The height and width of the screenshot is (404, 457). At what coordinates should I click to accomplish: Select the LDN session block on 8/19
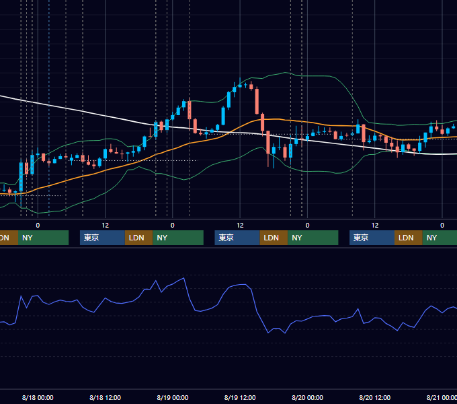[274, 238]
